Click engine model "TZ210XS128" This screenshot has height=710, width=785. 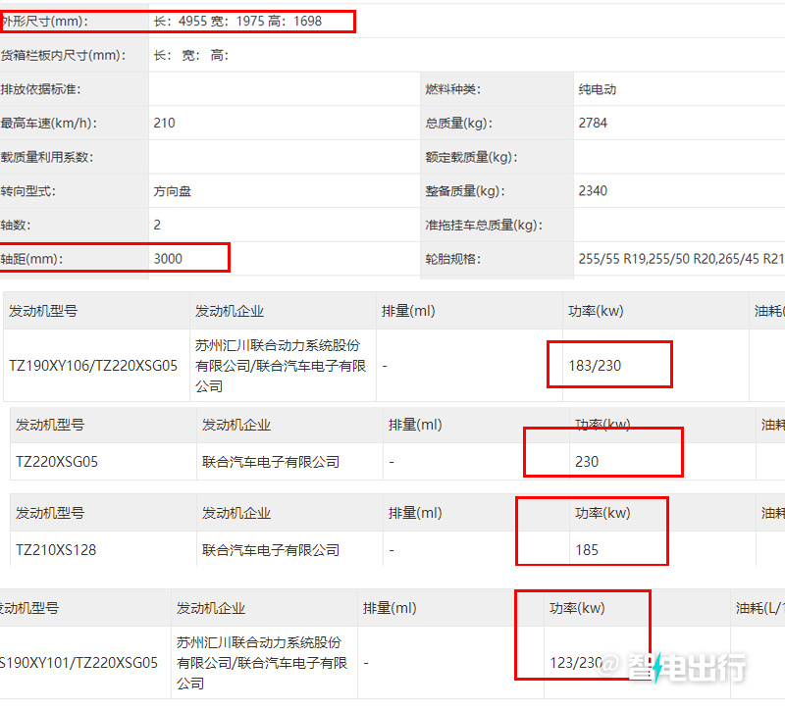click(x=56, y=550)
